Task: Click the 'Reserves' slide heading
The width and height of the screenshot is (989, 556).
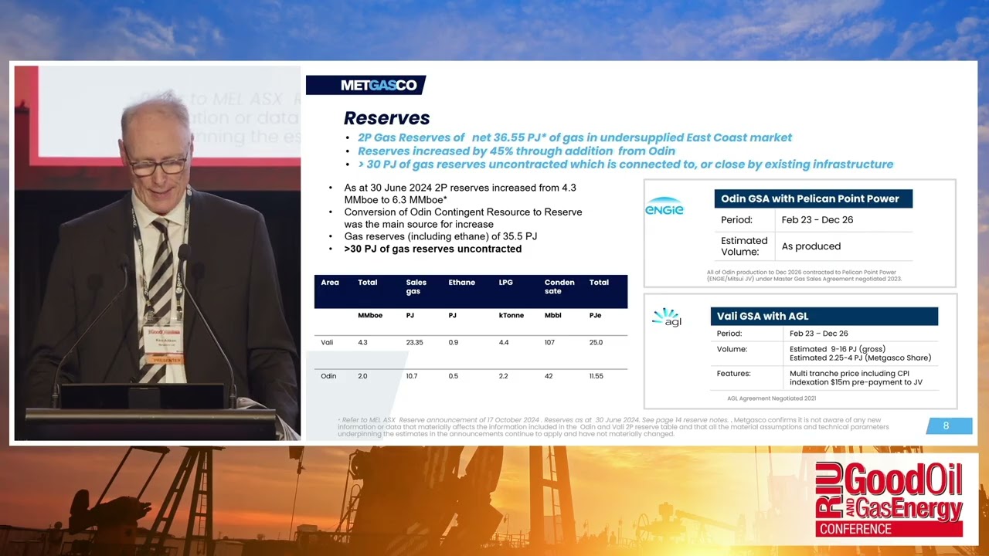Action: [386, 118]
